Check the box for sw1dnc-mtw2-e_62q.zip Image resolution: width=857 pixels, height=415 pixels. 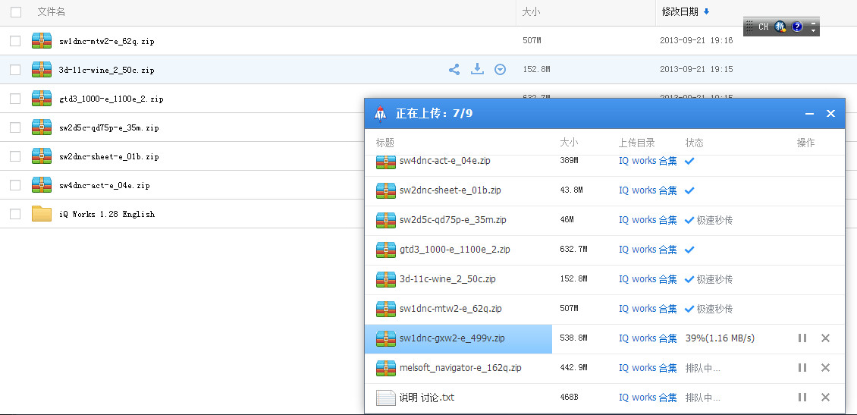click(x=16, y=41)
